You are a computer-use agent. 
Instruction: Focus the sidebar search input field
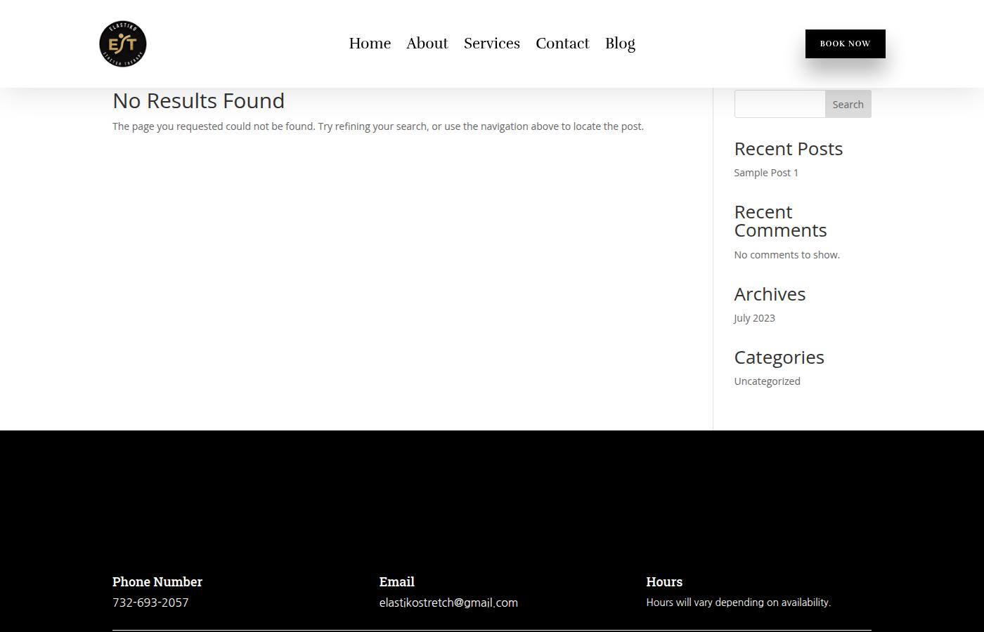779,104
